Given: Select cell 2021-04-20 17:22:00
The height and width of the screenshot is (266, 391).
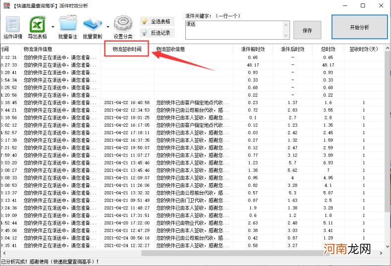Looking at the screenshot, I should [127, 223].
